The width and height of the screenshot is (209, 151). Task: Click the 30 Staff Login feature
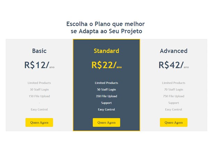pyautogui.click(x=39, y=90)
